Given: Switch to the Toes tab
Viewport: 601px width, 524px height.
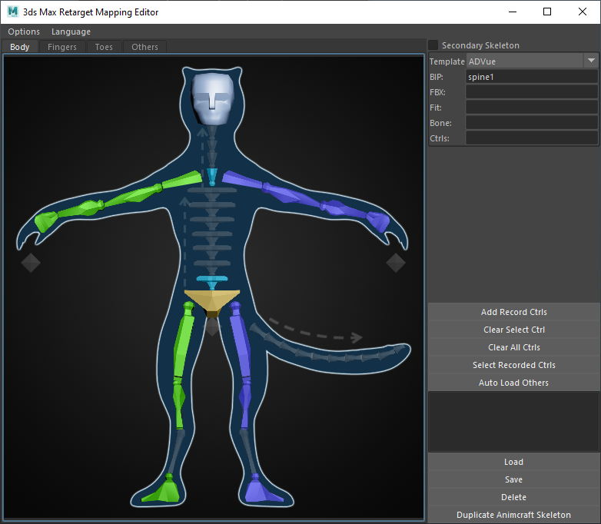Looking at the screenshot, I should 104,47.
